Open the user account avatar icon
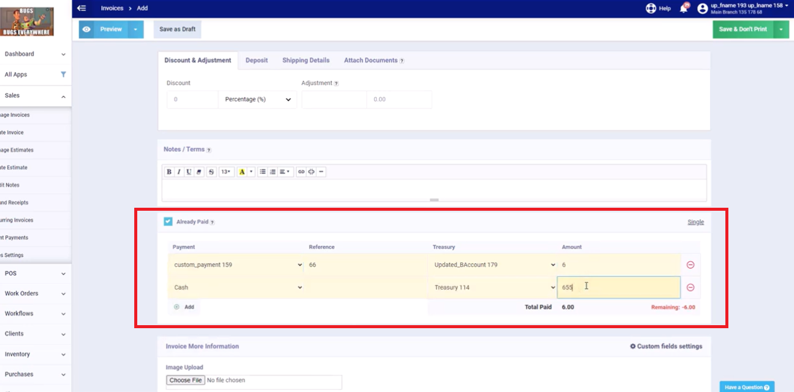 pos(703,8)
